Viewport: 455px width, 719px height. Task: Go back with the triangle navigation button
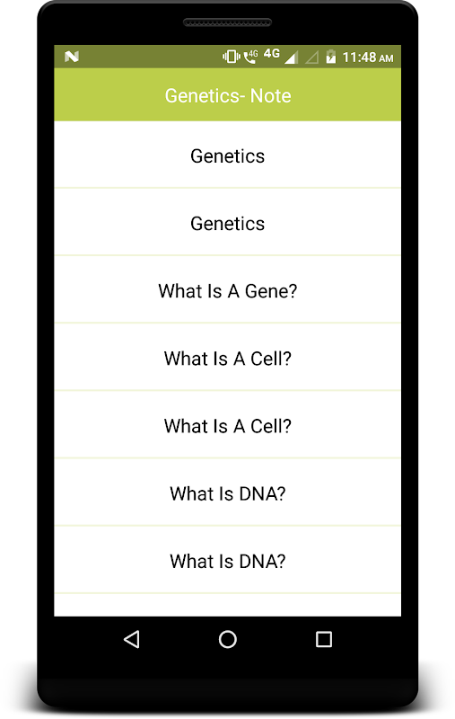click(x=131, y=639)
